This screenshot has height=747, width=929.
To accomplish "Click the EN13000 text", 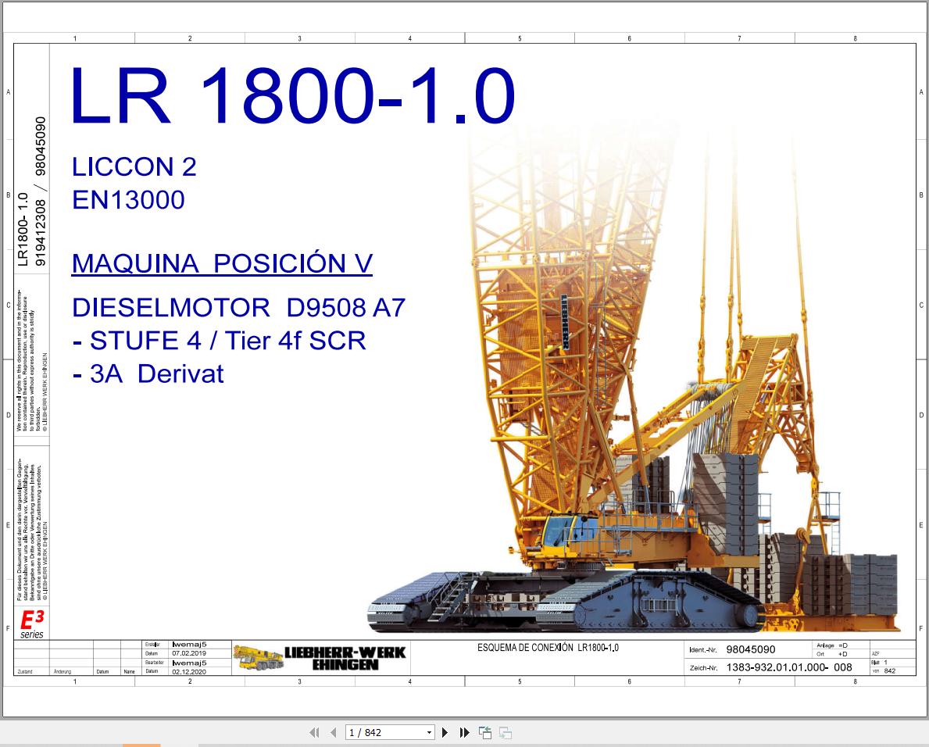I will pos(129,199).
